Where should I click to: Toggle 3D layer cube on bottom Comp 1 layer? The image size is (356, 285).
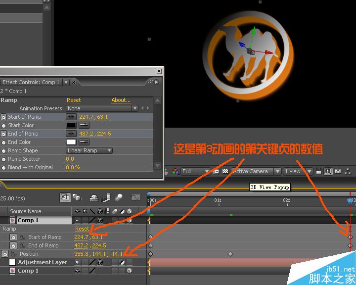[130, 271]
